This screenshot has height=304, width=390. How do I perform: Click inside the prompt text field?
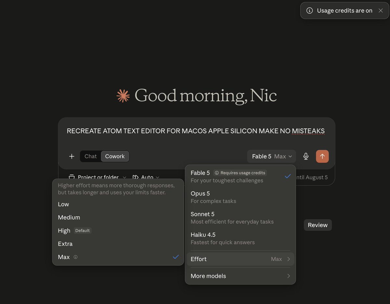point(196,131)
